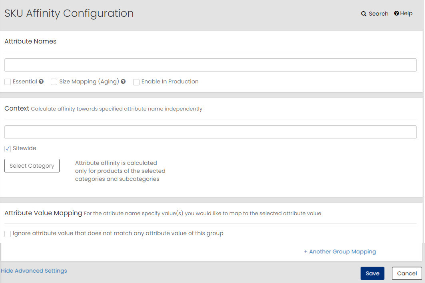
Task: Enable the Essential checkbox
Action: click(8, 82)
